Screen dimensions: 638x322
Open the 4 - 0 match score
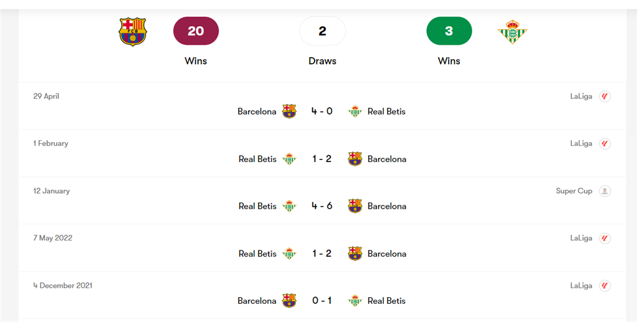click(x=322, y=111)
